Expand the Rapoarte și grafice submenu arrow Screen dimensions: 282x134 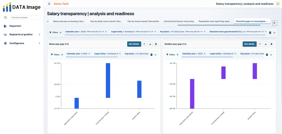39,34
